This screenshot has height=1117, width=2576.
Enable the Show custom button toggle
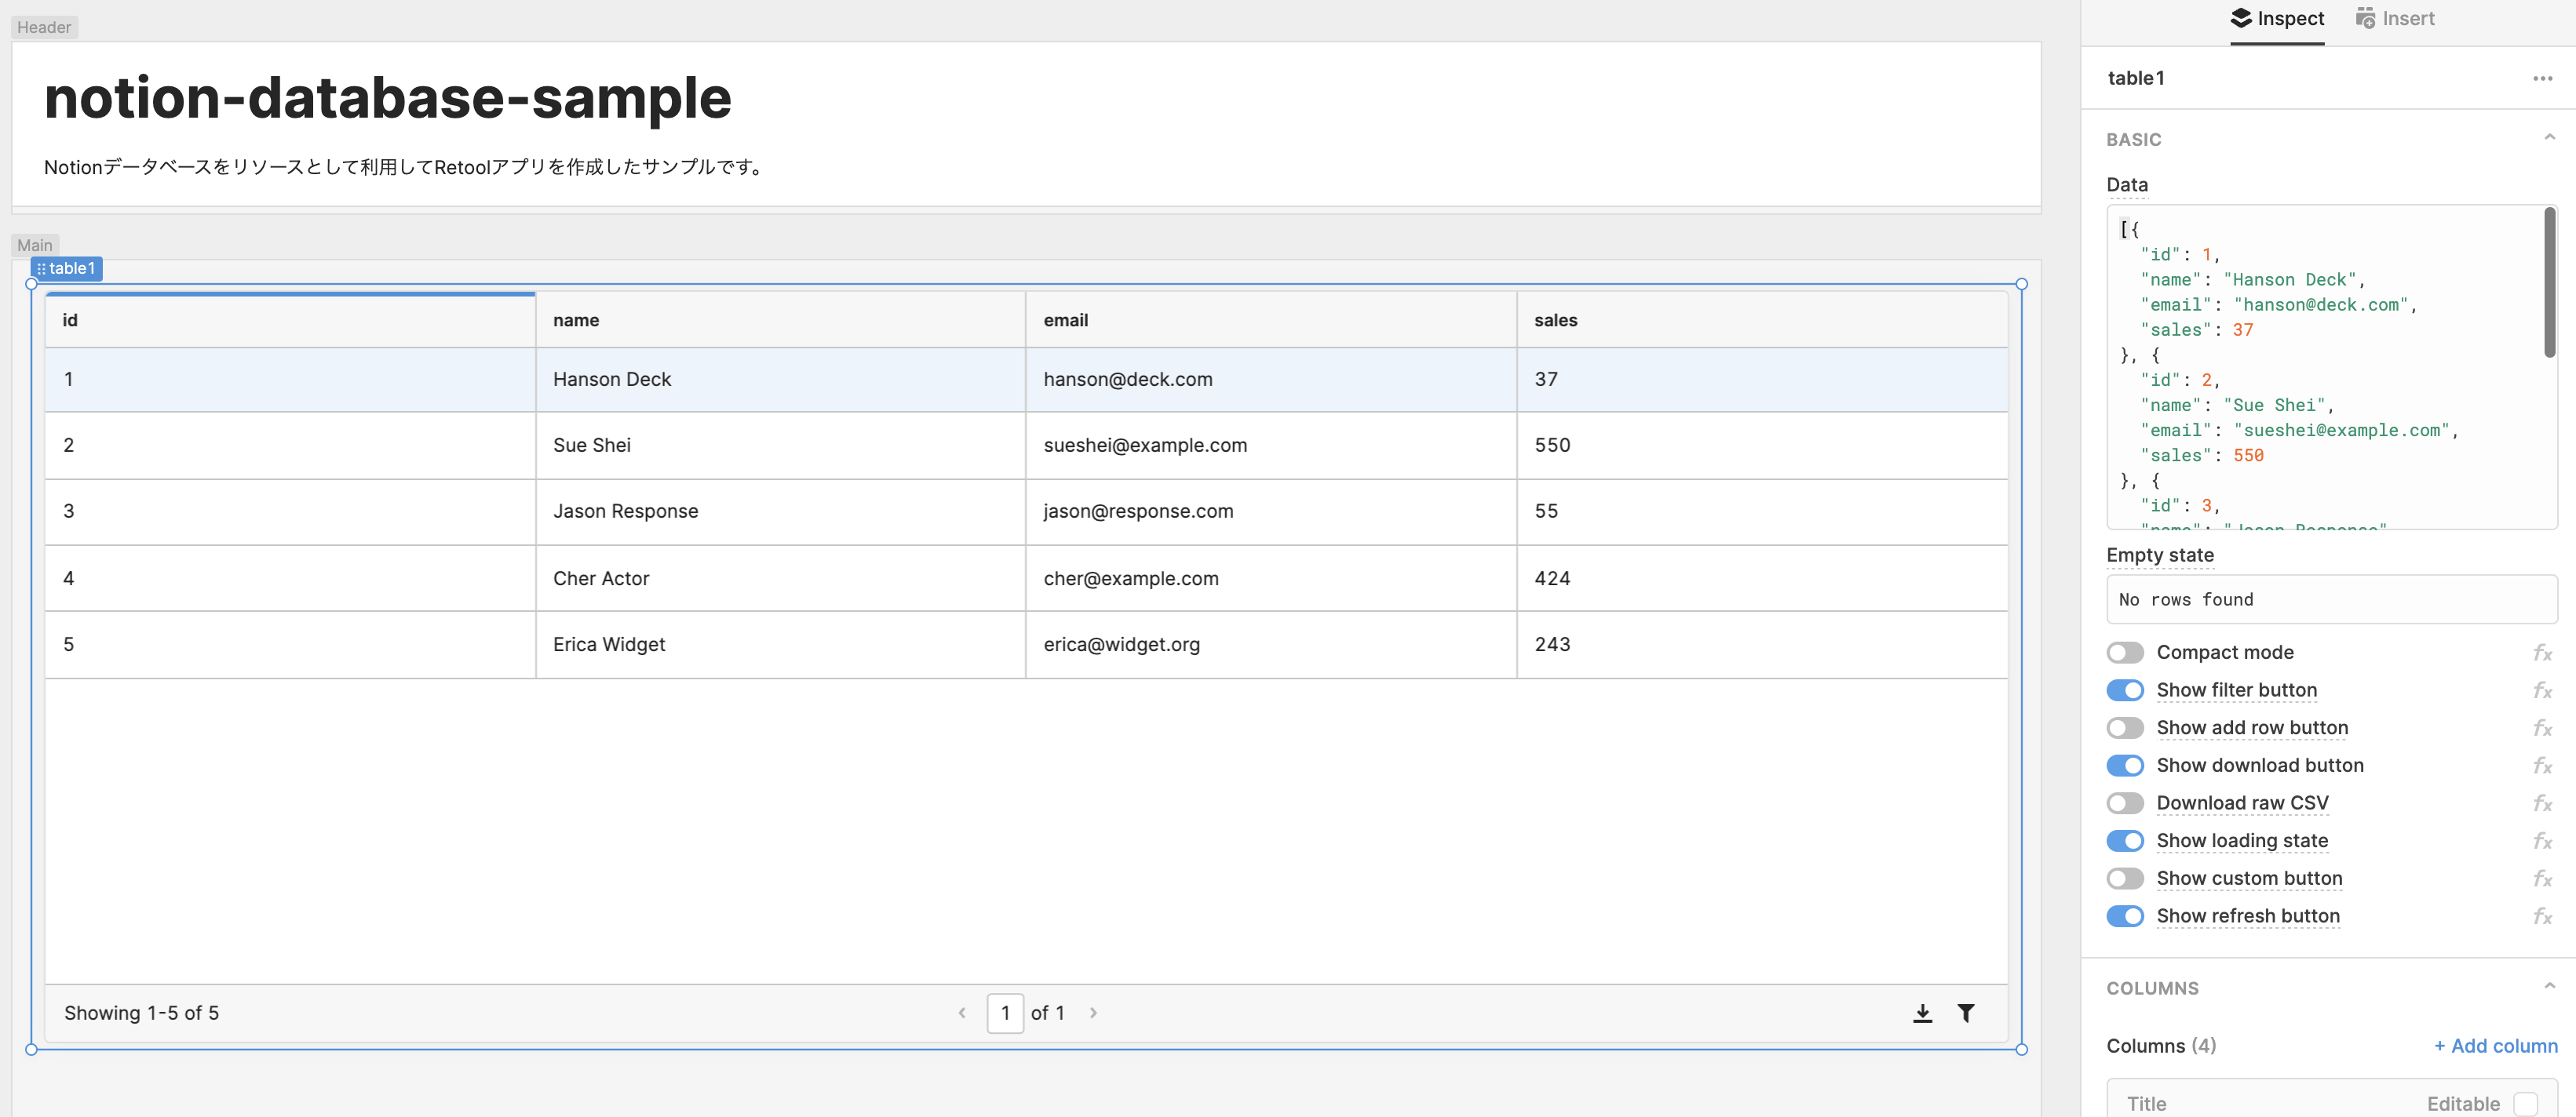click(2125, 879)
